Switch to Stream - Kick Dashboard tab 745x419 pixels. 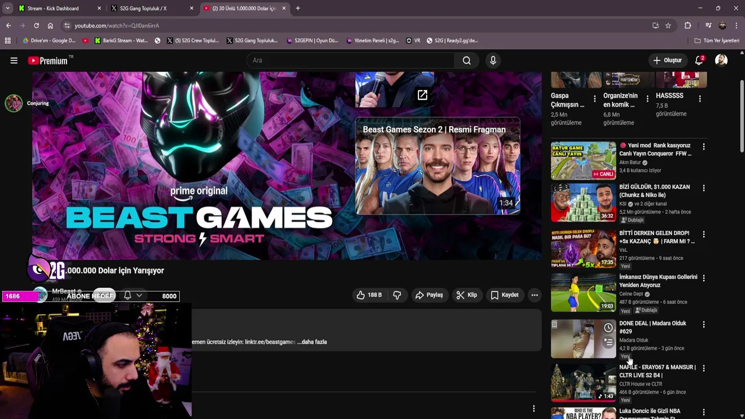(54, 8)
